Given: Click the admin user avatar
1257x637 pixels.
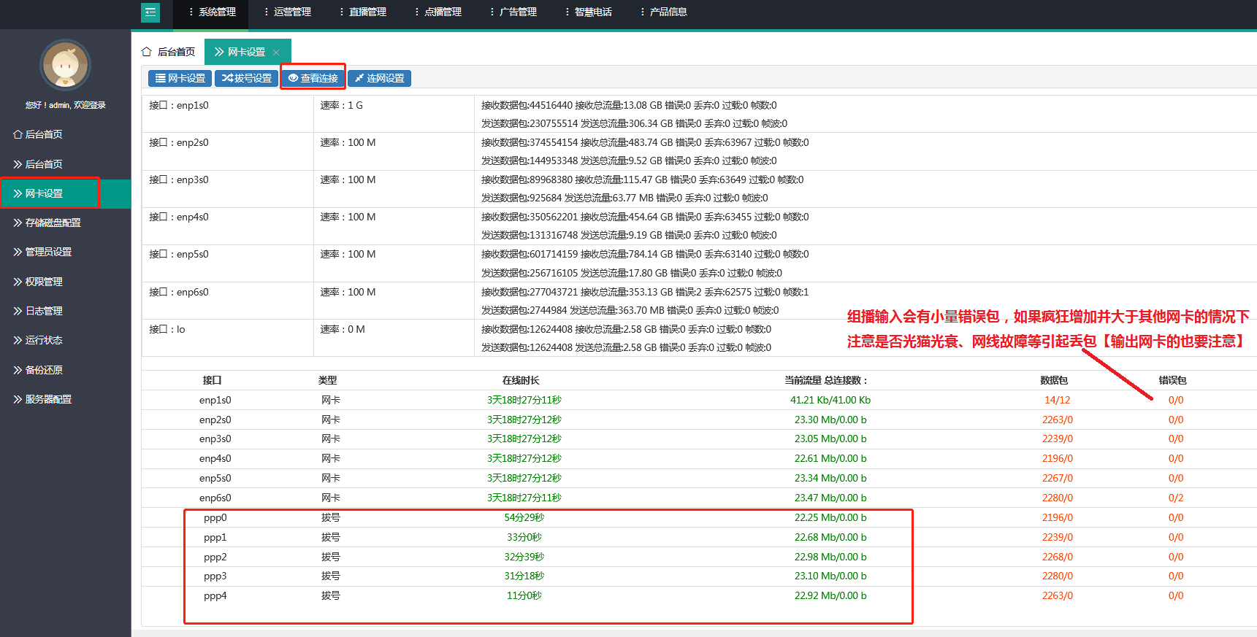Looking at the screenshot, I should point(65,65).
